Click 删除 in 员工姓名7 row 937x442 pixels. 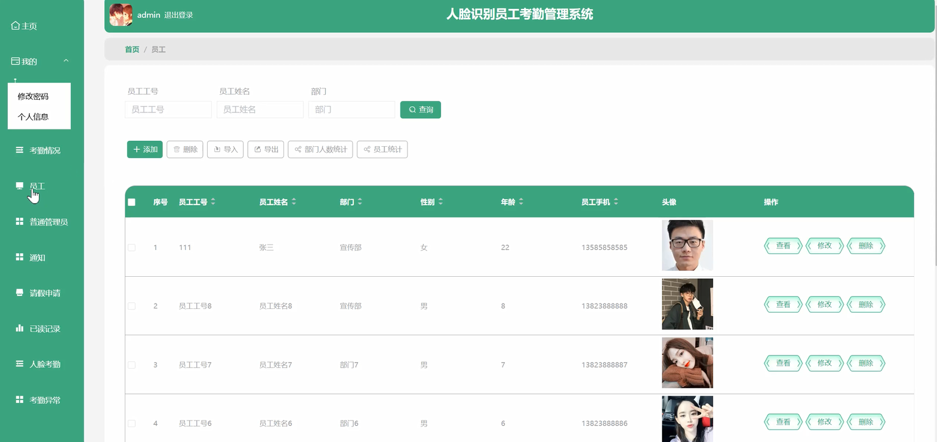pyautogui.click(x=866, y=363)
